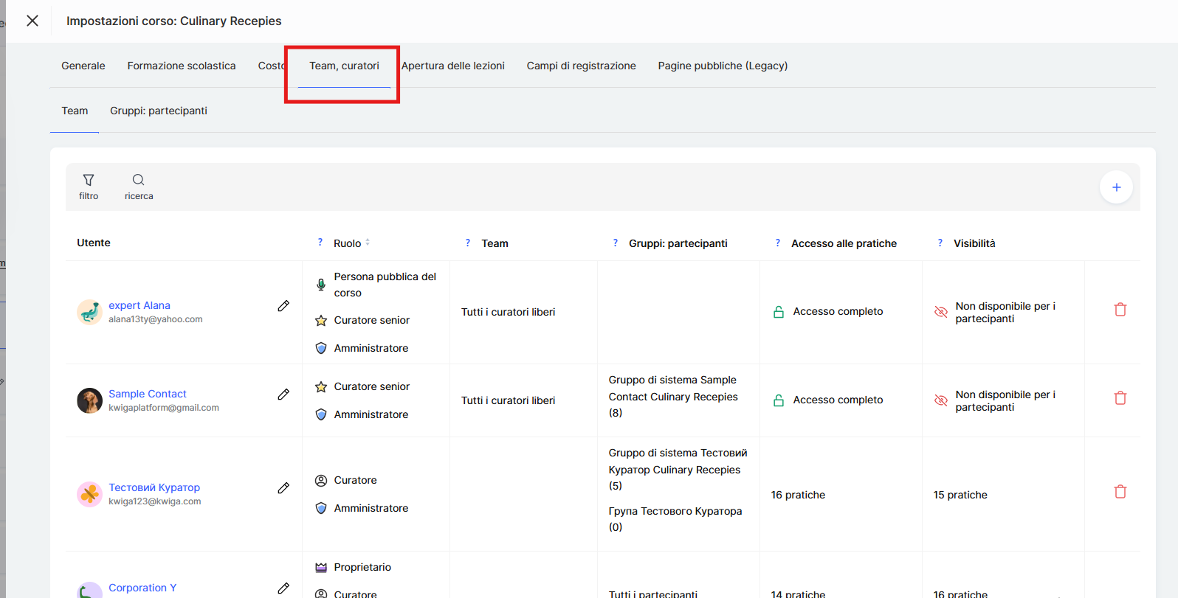1178x598 pixels.
Task: Open the ricerca search icon
Action: tap(138, 181)
